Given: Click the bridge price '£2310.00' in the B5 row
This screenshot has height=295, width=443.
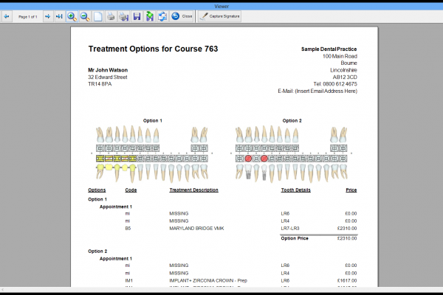Looking at the screenshot, I should click(x=347, y=228).
